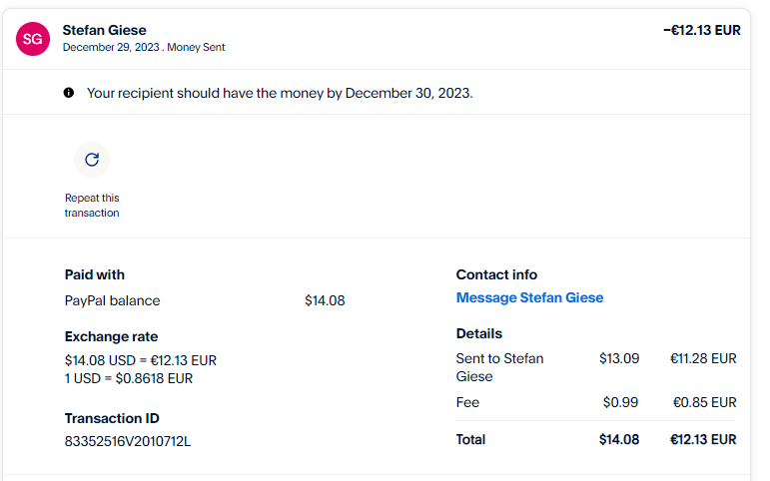This screenshot has width=770, height=481.
Task: Click the SG avatar circle
Action: click(x=33, y=39)
